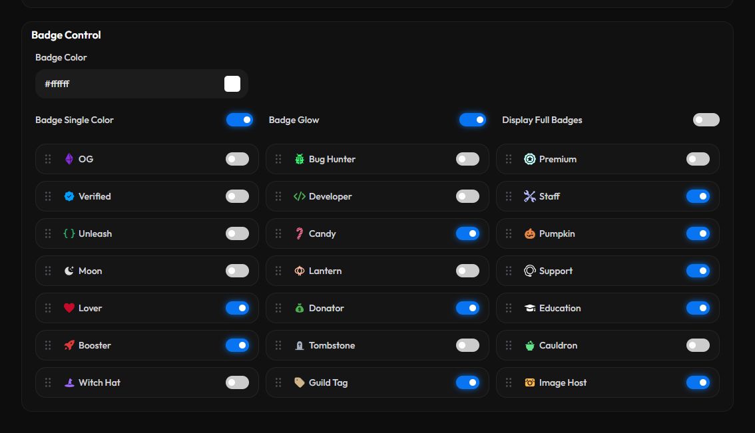
Task: Click the Display Full Badges label
Action: (x=542, y=120)
